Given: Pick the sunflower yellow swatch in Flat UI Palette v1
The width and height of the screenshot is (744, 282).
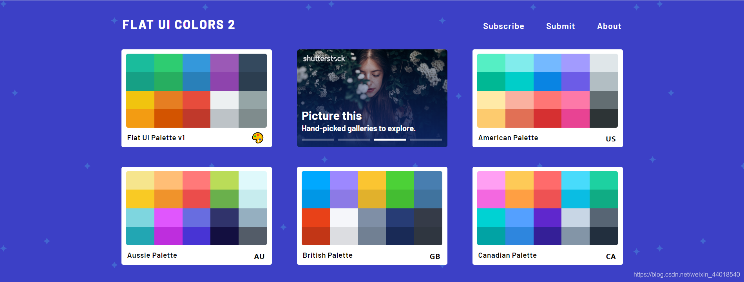Looking at the screenshot, I should 140,100.
